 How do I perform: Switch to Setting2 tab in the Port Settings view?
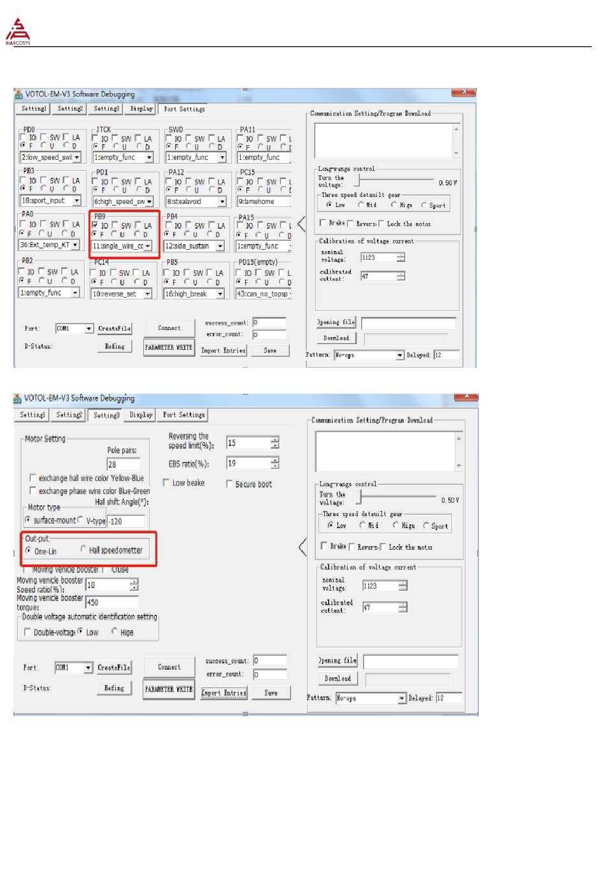pyautogui.click(x=69, y=109)
